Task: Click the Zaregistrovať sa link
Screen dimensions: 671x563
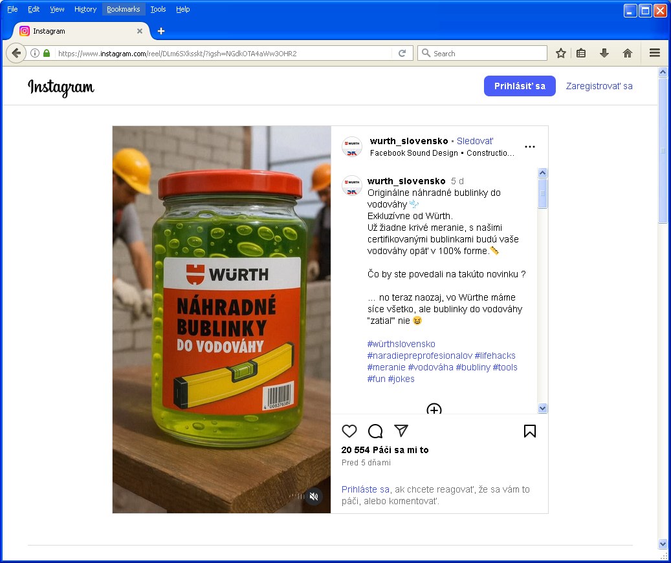Action: (599, 86)
